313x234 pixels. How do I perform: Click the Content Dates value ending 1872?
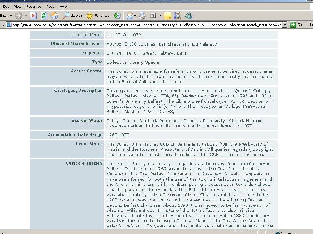click(124, 35)
